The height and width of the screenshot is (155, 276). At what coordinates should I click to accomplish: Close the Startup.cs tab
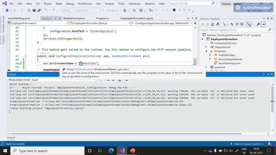[x=60, y=18]
